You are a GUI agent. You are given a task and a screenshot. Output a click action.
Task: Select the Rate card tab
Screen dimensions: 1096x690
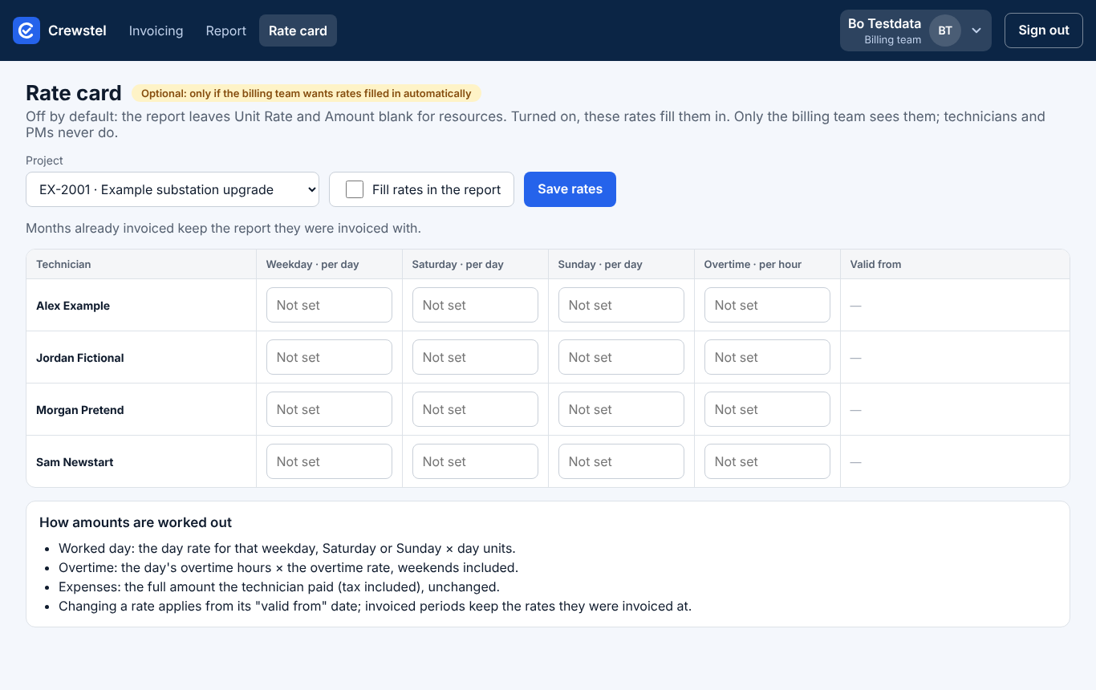click(x=298, y=30)
